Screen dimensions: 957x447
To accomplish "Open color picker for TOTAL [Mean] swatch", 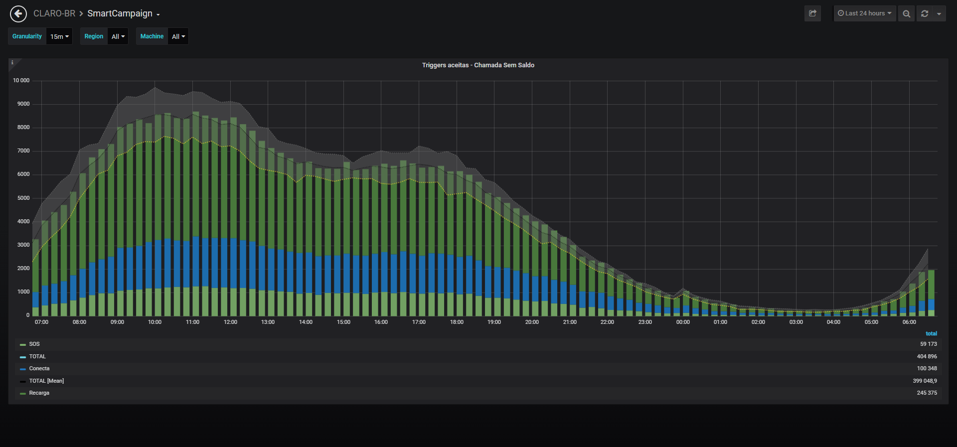I will [23, 382].
